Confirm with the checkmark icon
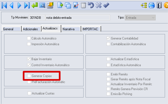This screenshot has width=168, height=104. coord(106,5)
